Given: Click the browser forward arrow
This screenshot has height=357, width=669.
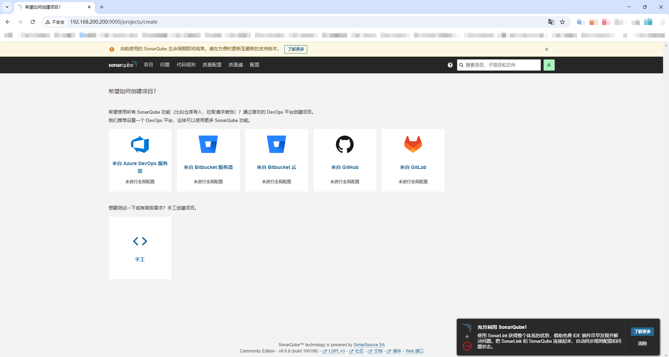Looking at the screenshot, I should (20, 22).
